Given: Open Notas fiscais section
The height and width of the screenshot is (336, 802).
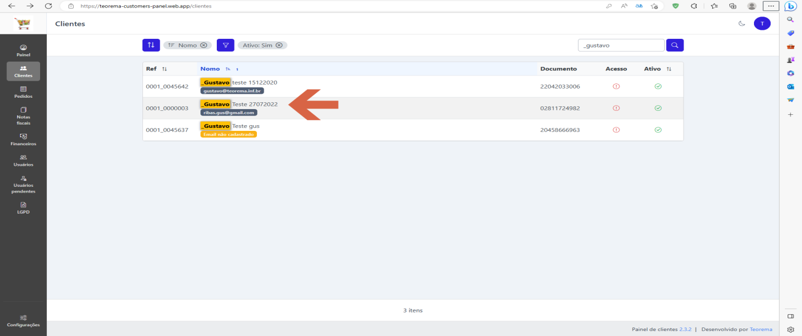Looking at the screenshot, I should click(23, 116).
